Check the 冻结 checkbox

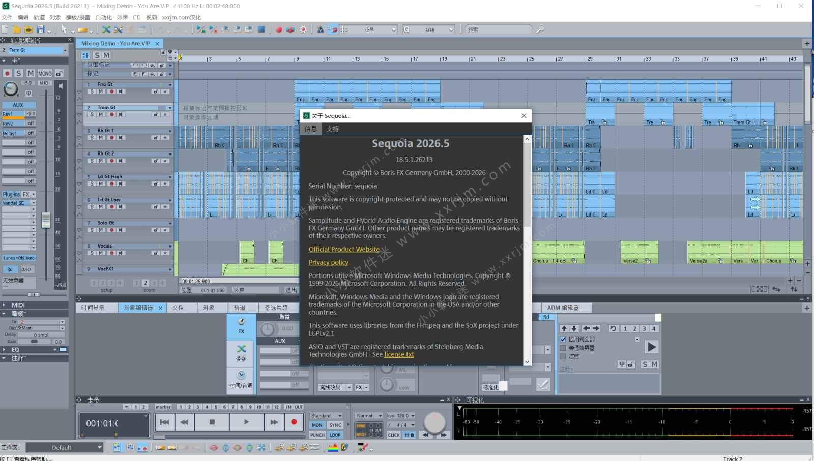click(563, 357)
